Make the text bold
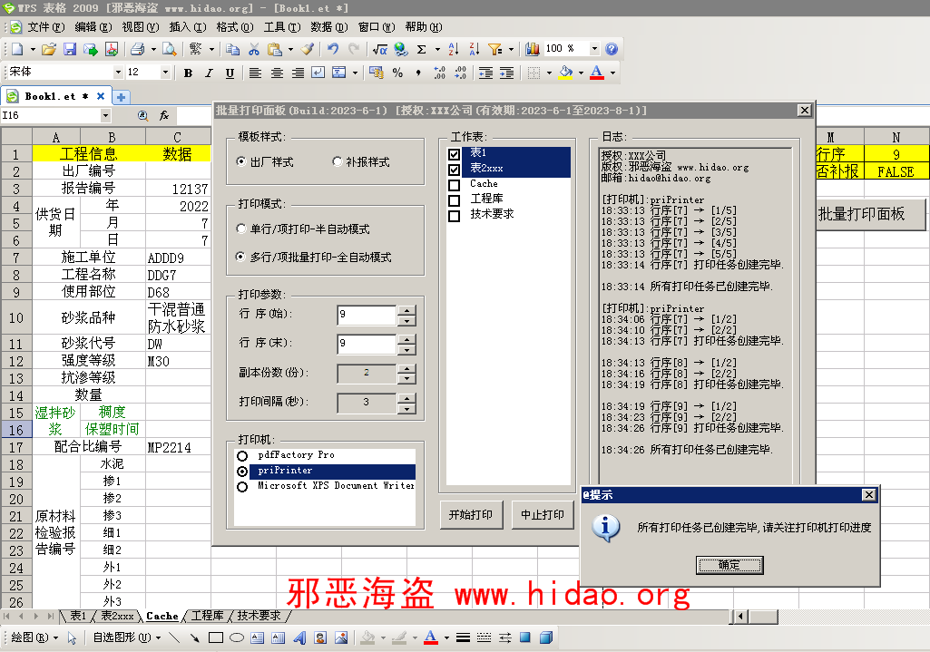930x652 pixels. click(188, 73)
